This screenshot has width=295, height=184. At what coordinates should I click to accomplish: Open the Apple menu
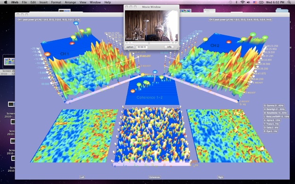tap(6, 2)
